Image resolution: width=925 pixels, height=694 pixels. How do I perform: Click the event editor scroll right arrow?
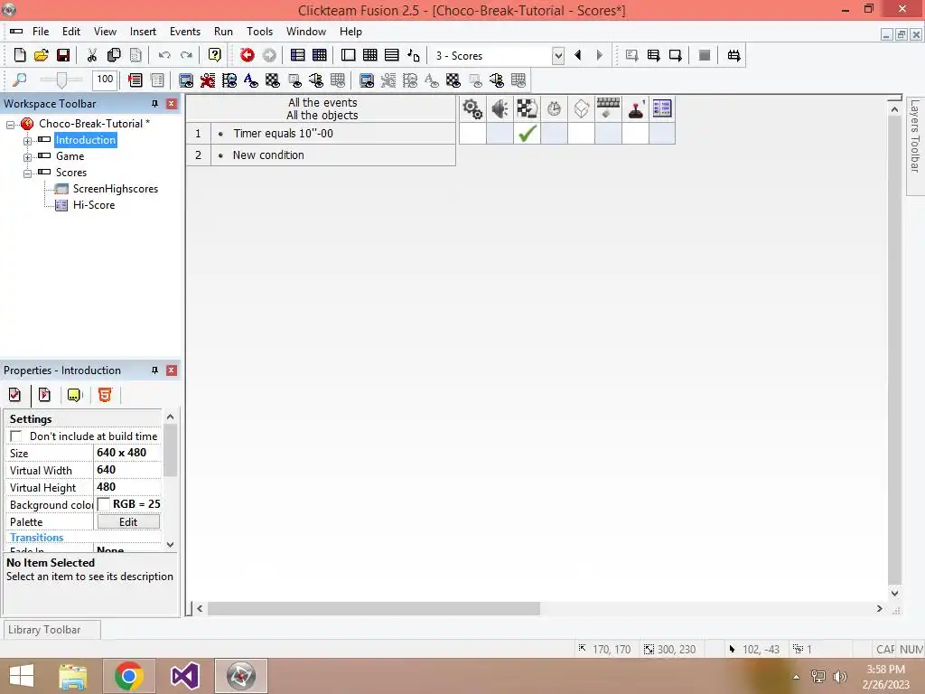[x=880, y=608]
